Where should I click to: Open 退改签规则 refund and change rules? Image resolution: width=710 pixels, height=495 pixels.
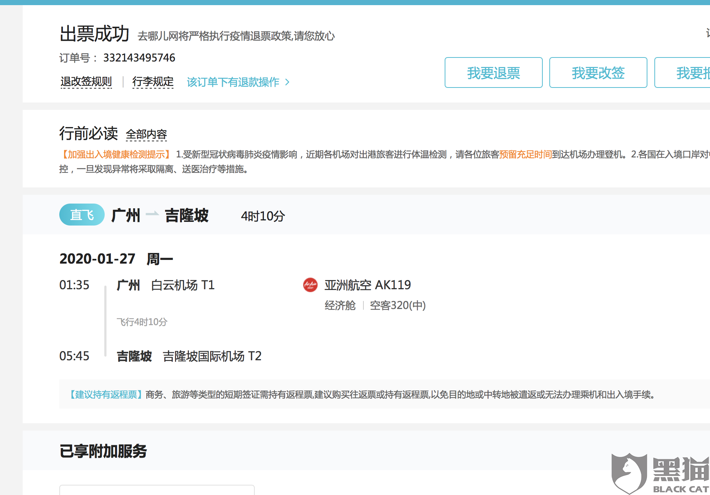point(86,82)
